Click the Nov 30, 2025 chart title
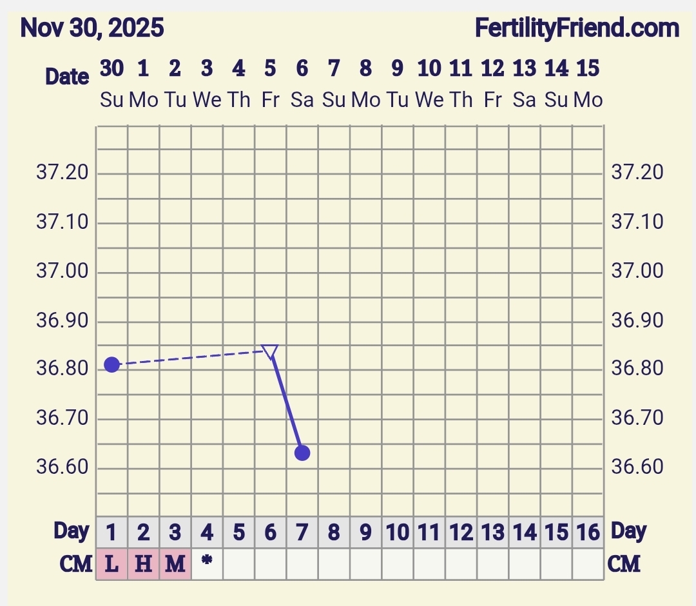The height and width of the screenshot is (606, 696). point(92,29)
